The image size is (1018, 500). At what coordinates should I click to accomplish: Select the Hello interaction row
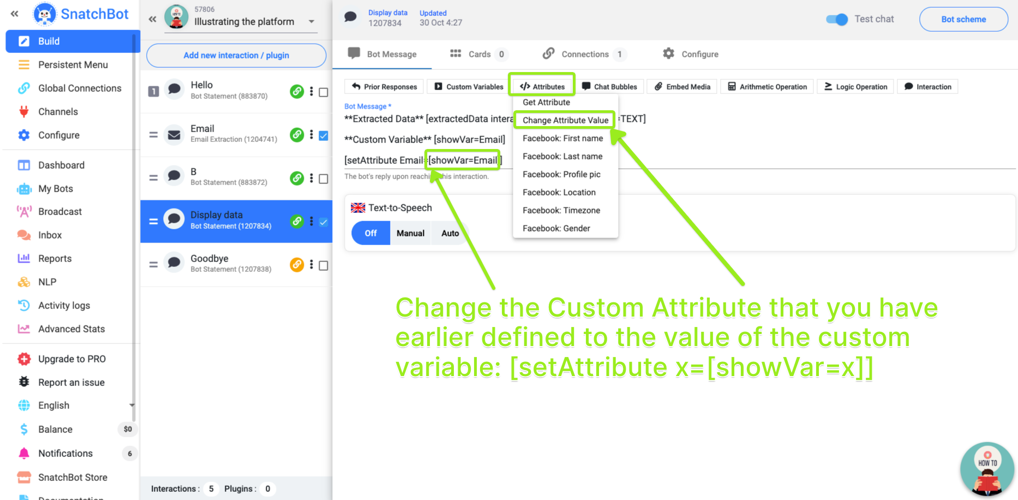236,91
